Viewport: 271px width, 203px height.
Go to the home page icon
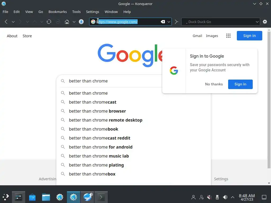coord(67,22)
